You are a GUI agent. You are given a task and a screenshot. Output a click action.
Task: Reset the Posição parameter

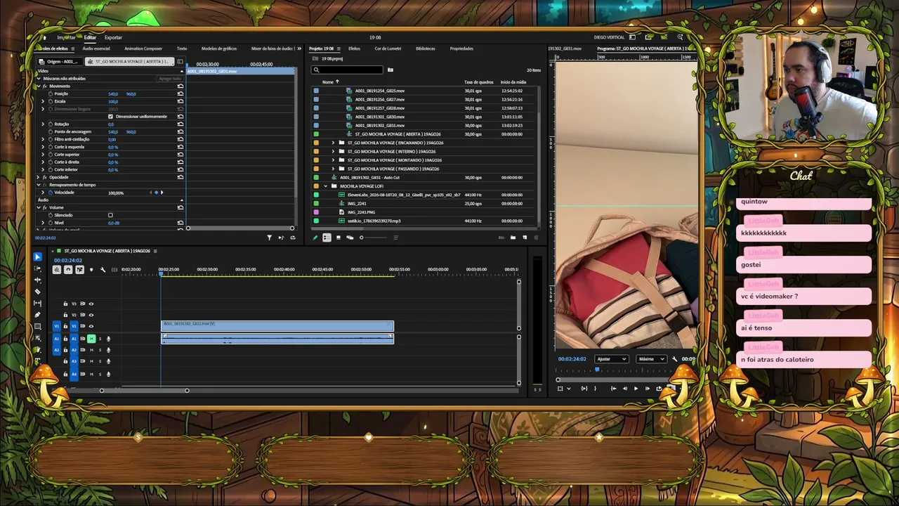tap(181, 93)
